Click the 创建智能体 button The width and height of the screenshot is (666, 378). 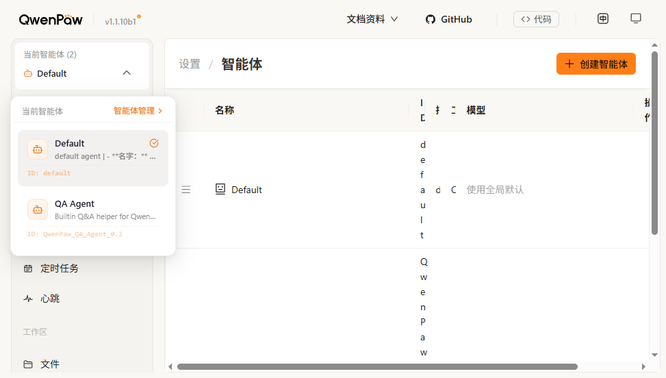[x=596, y=64]
